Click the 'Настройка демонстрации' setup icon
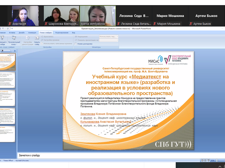 click(27, 38)
